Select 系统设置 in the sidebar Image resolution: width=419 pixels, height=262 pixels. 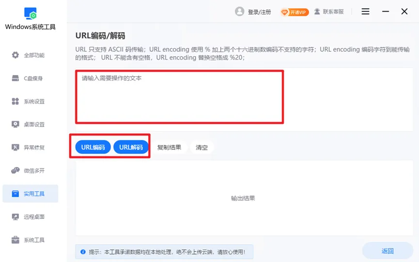coord(30,101)
